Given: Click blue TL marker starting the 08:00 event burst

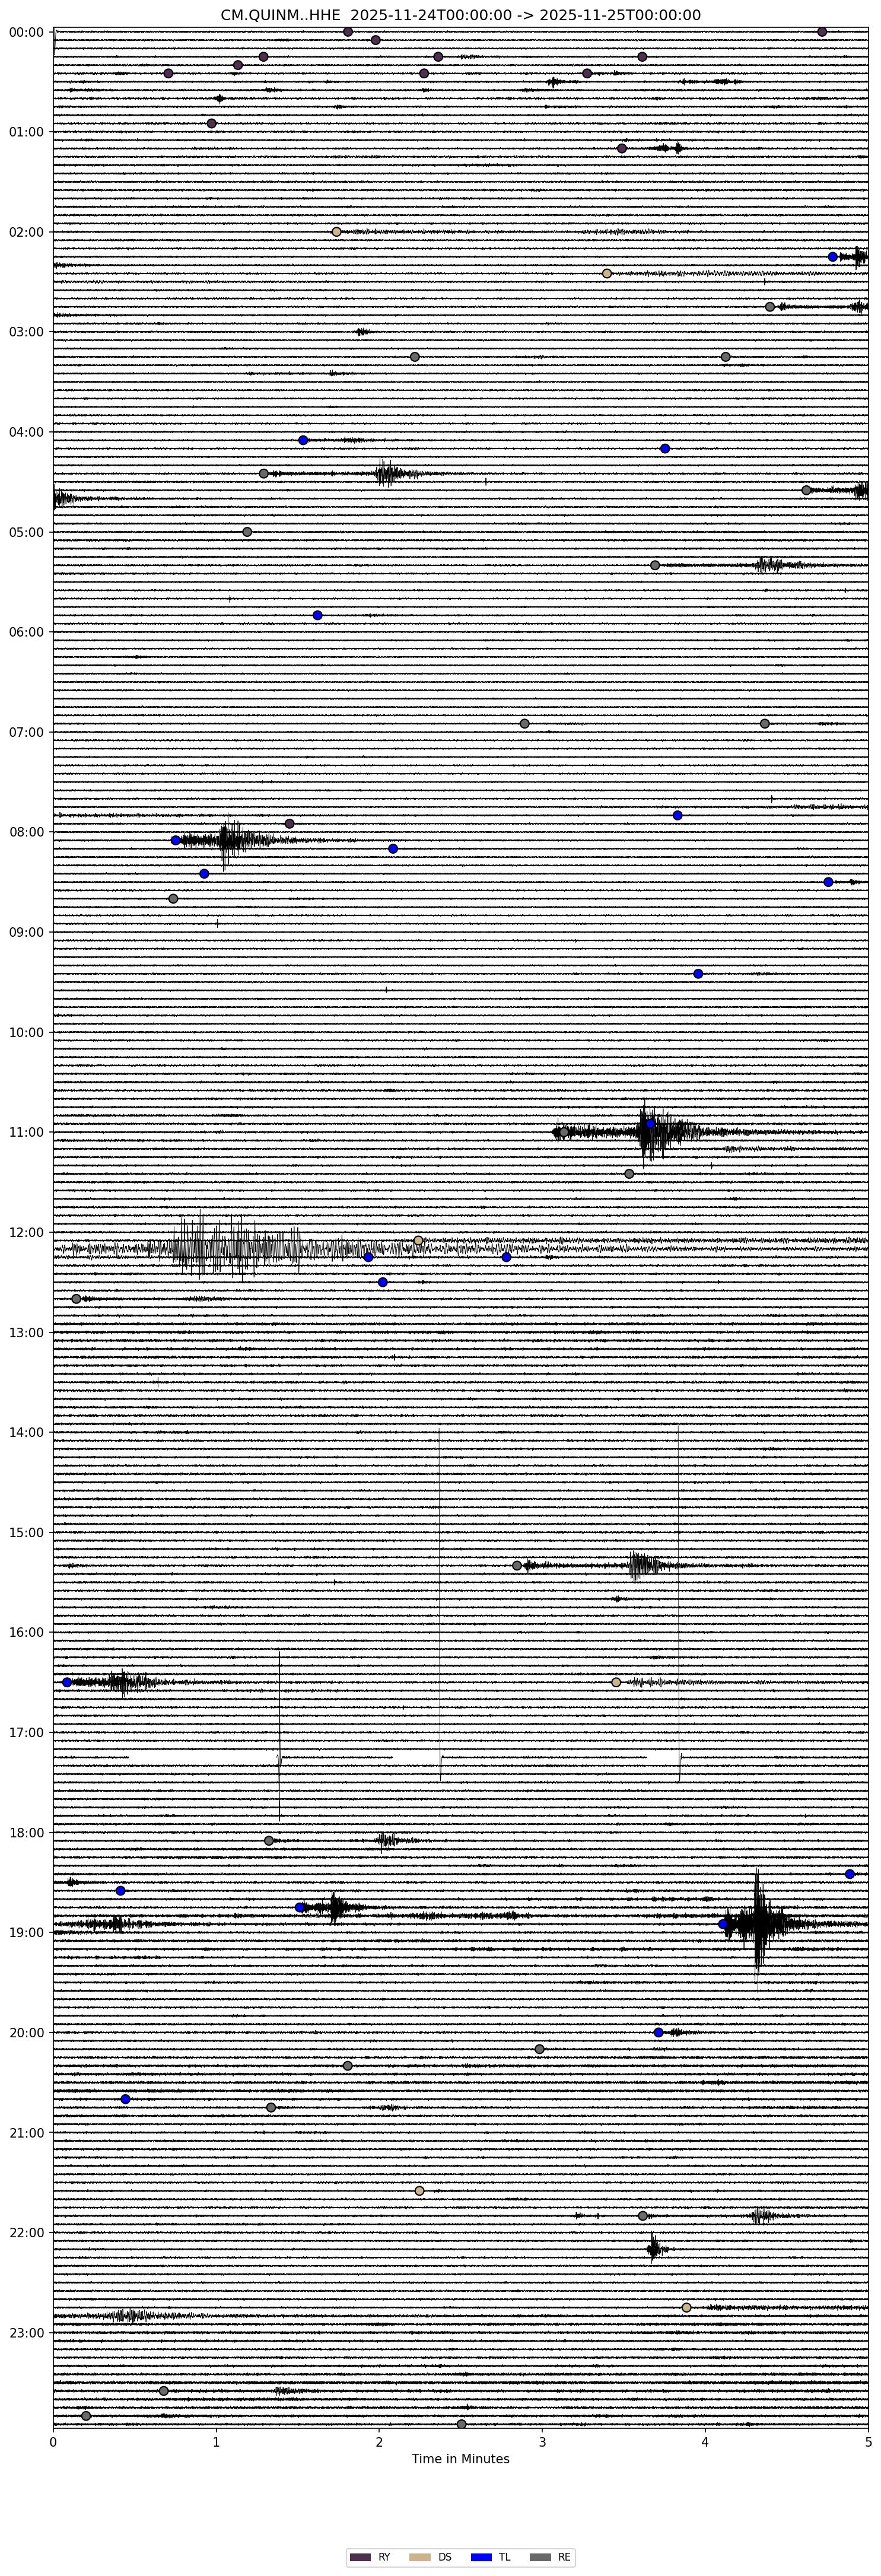Looking at the screenshot, I should [x=175, y=840].
